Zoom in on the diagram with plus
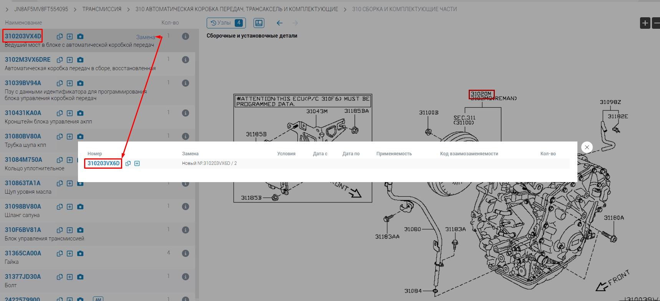660x301 pixels. pyautogui.click(x=645, y=23)
